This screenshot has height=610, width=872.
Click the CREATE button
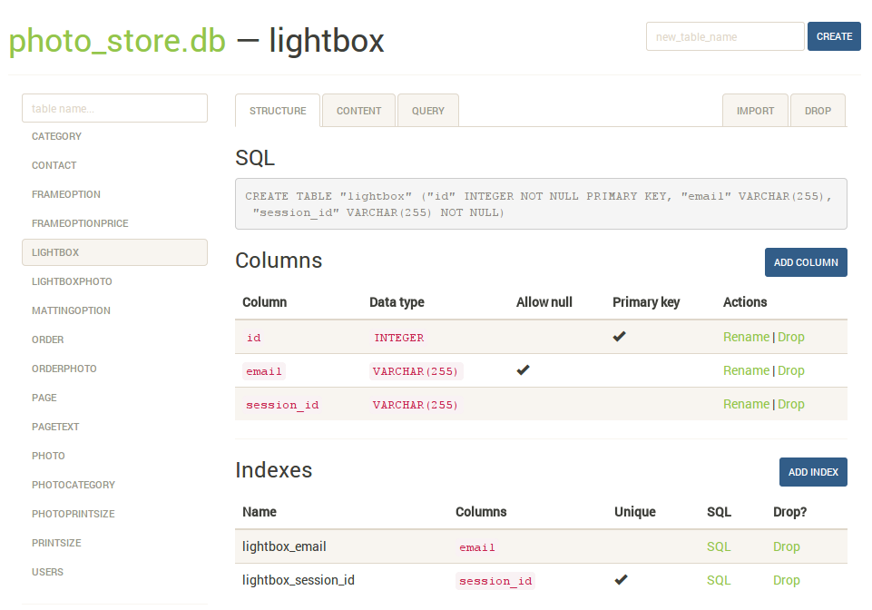[833, 36]
